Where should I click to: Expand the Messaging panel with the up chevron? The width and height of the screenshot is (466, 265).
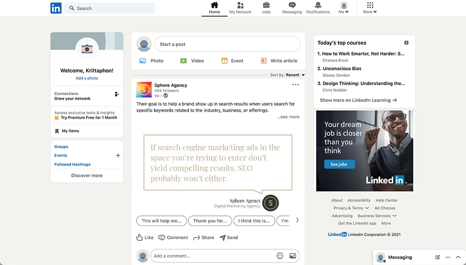[x=458, y=257]
